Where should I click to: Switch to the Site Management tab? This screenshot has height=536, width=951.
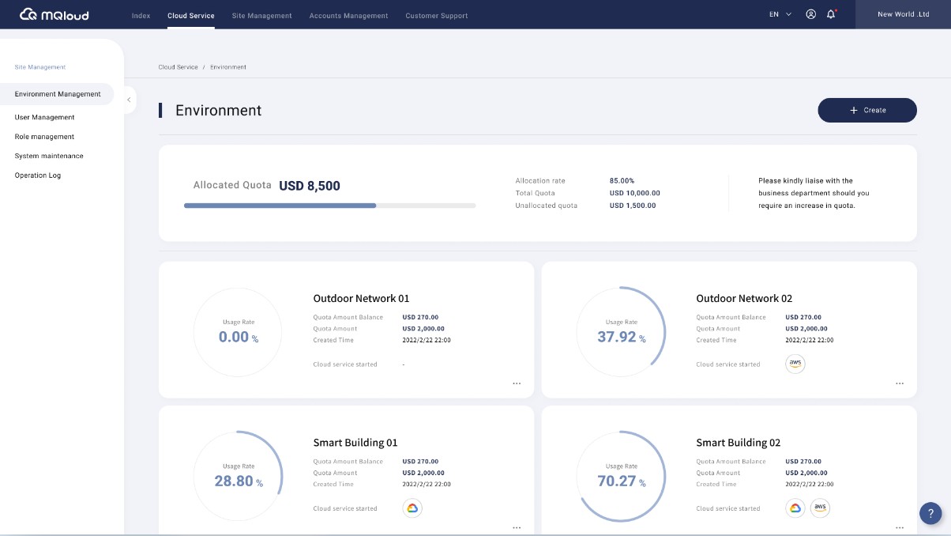[x=261, y=16]
